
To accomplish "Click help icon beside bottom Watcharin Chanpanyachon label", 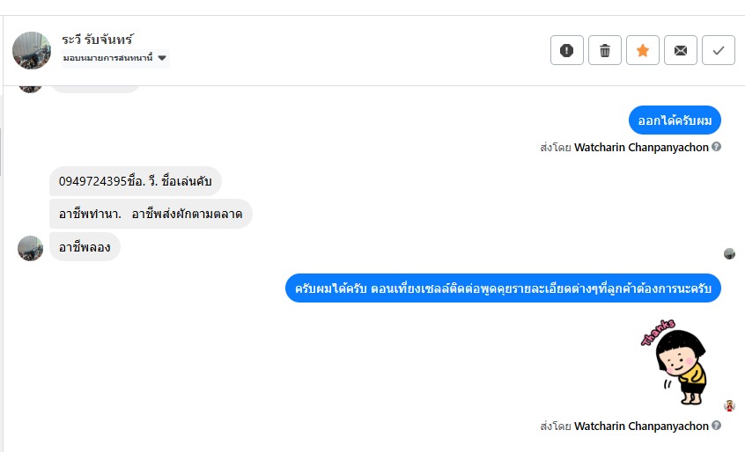I will click(x=717, y=426).
